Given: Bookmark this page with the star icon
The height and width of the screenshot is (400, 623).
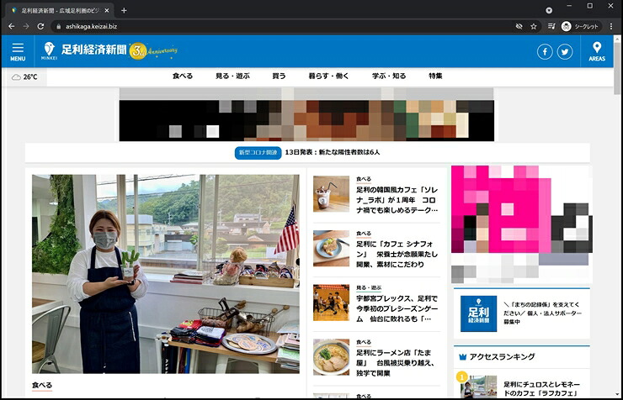Looking at the screenshot, I should point(534,27).
